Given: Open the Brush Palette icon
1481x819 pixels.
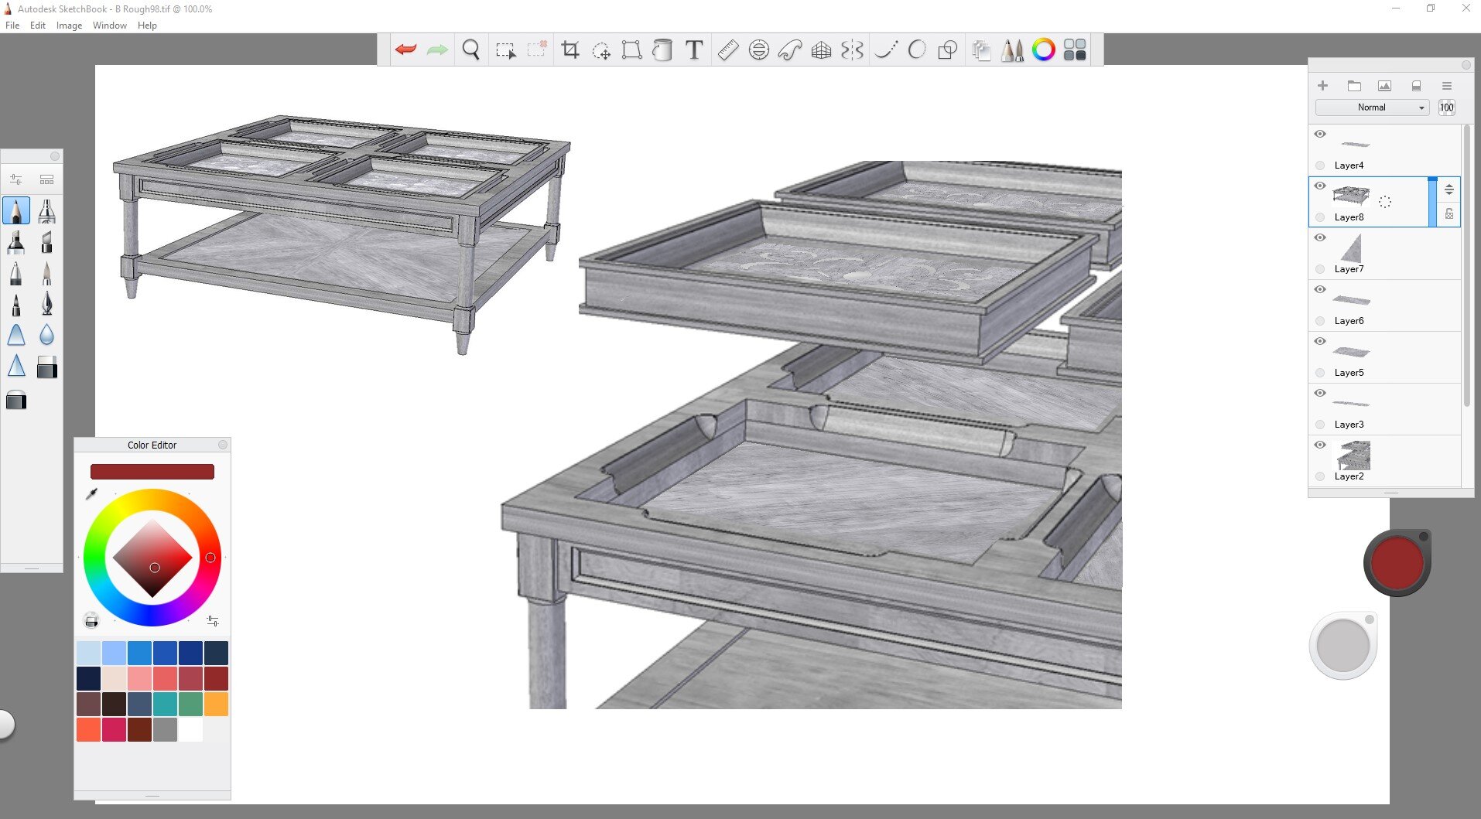Looking at the screenshot, I should (x=1012, y=50).
